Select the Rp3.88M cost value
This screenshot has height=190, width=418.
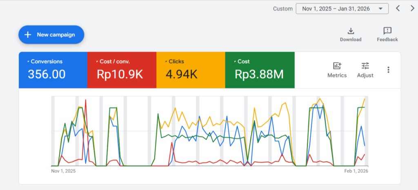click(x=259, y=74)
